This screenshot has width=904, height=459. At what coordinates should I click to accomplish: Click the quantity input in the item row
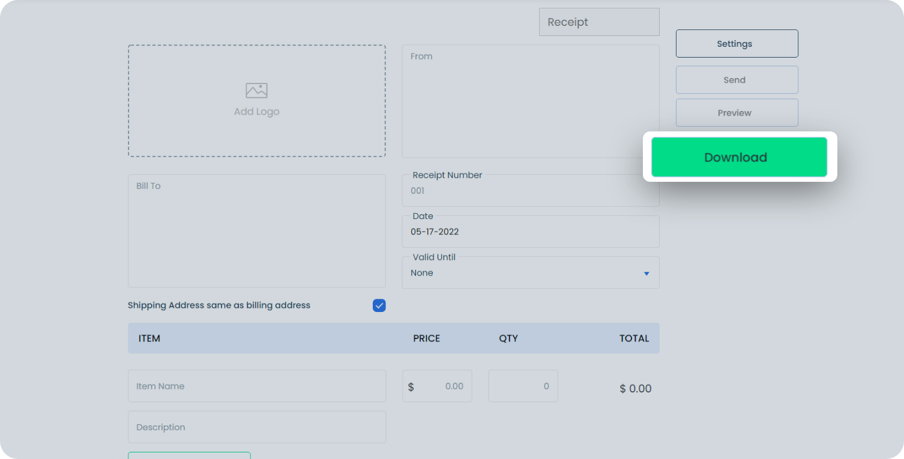click(522, 386)
